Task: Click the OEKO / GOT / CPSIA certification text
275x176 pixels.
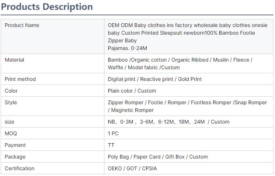Action: (132, 168)
